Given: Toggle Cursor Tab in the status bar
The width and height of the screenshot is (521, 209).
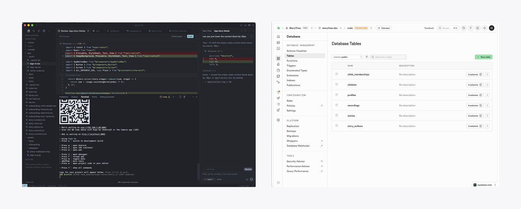Looking at the screenshot, I should pos(244,186).
